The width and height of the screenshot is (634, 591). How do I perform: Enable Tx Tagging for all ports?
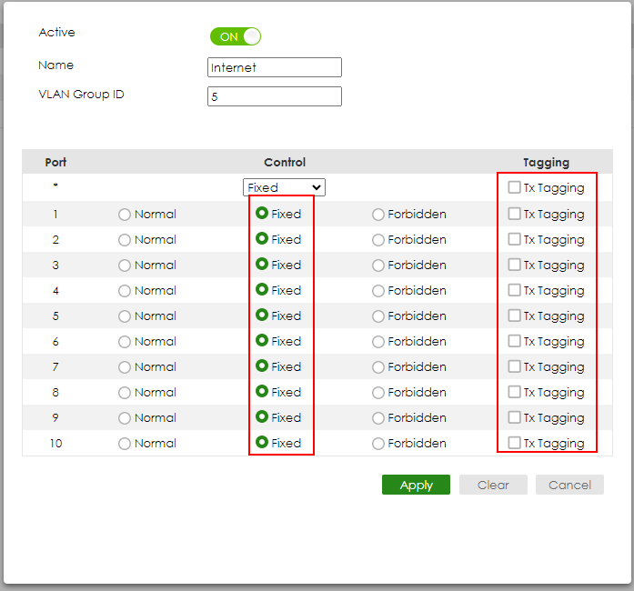515,188
